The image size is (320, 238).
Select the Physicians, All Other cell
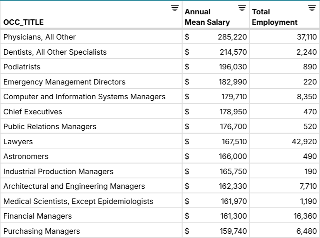pos(39,37)
